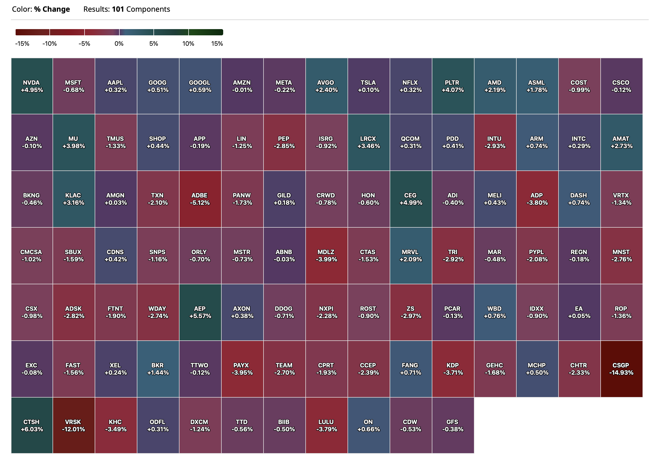
Task: Open the AMAT +2.73% tile
Action: [x=621, y=142]
